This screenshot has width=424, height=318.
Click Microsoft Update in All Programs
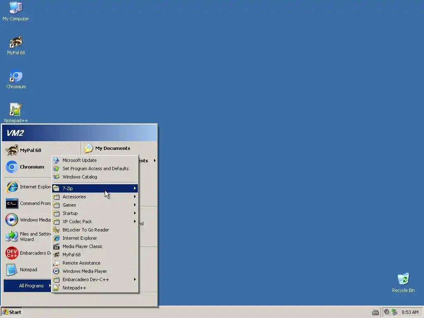pyautogui.click(x=95, y=160)
